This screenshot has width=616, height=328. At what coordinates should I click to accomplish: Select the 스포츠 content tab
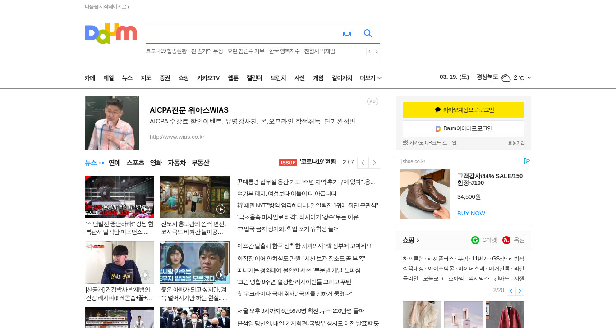(x=135, y=163)
